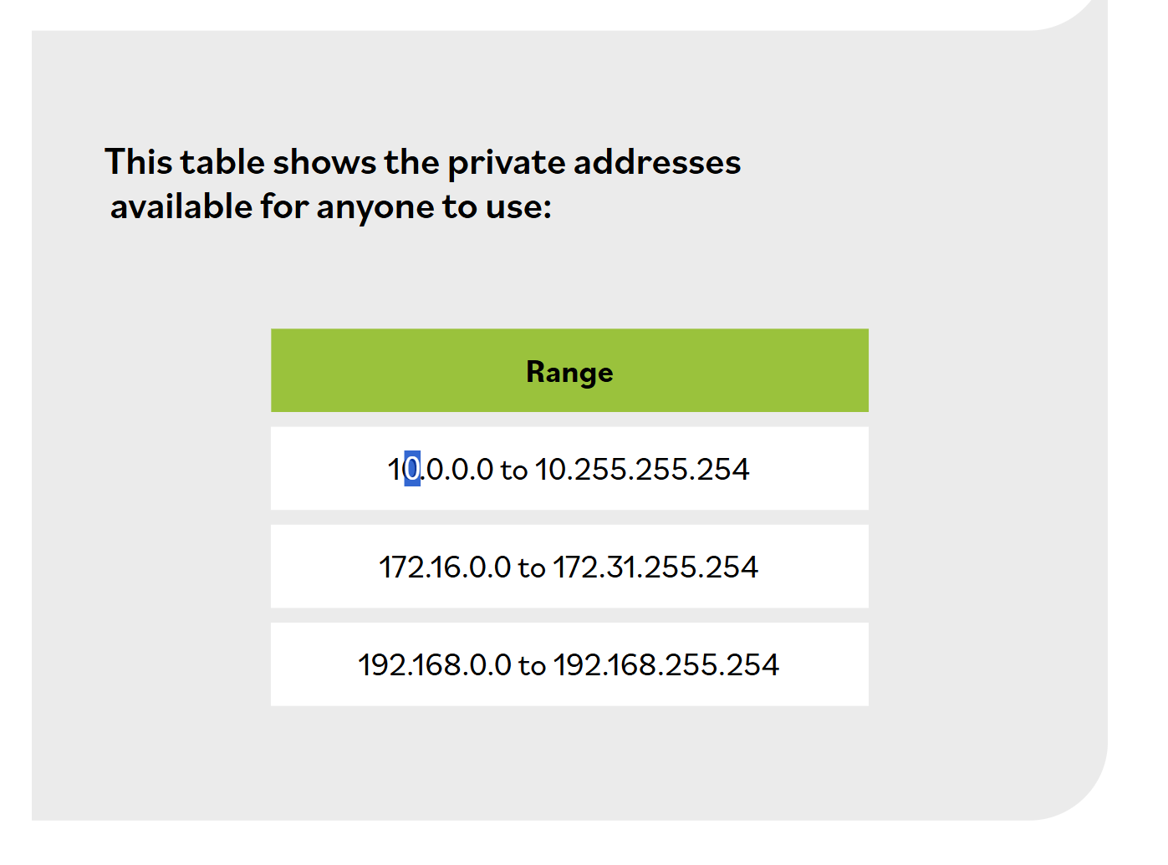This screenshot has height=865, width=1168.
Task: Click "to" in the 192.168.0.0 row
Action: tap(532, 666)
